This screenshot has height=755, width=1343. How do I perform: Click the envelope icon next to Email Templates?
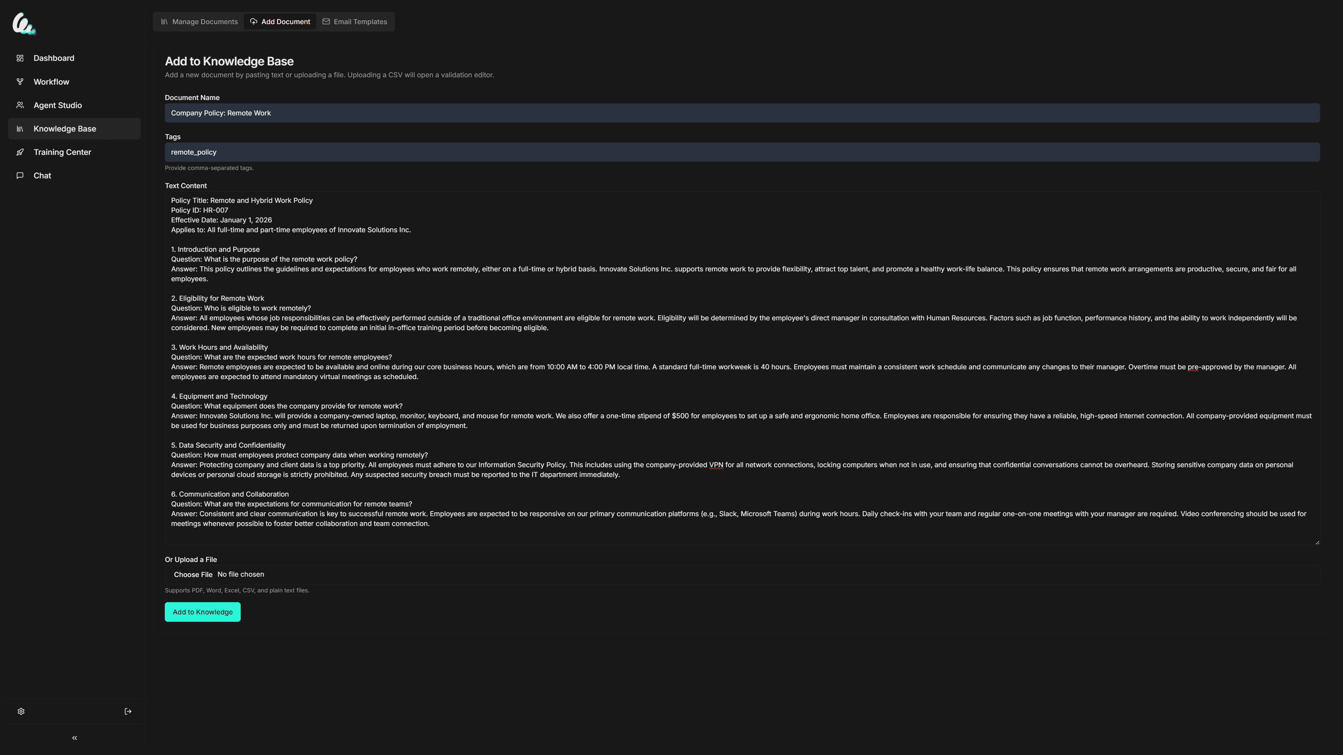coord(326,21)
